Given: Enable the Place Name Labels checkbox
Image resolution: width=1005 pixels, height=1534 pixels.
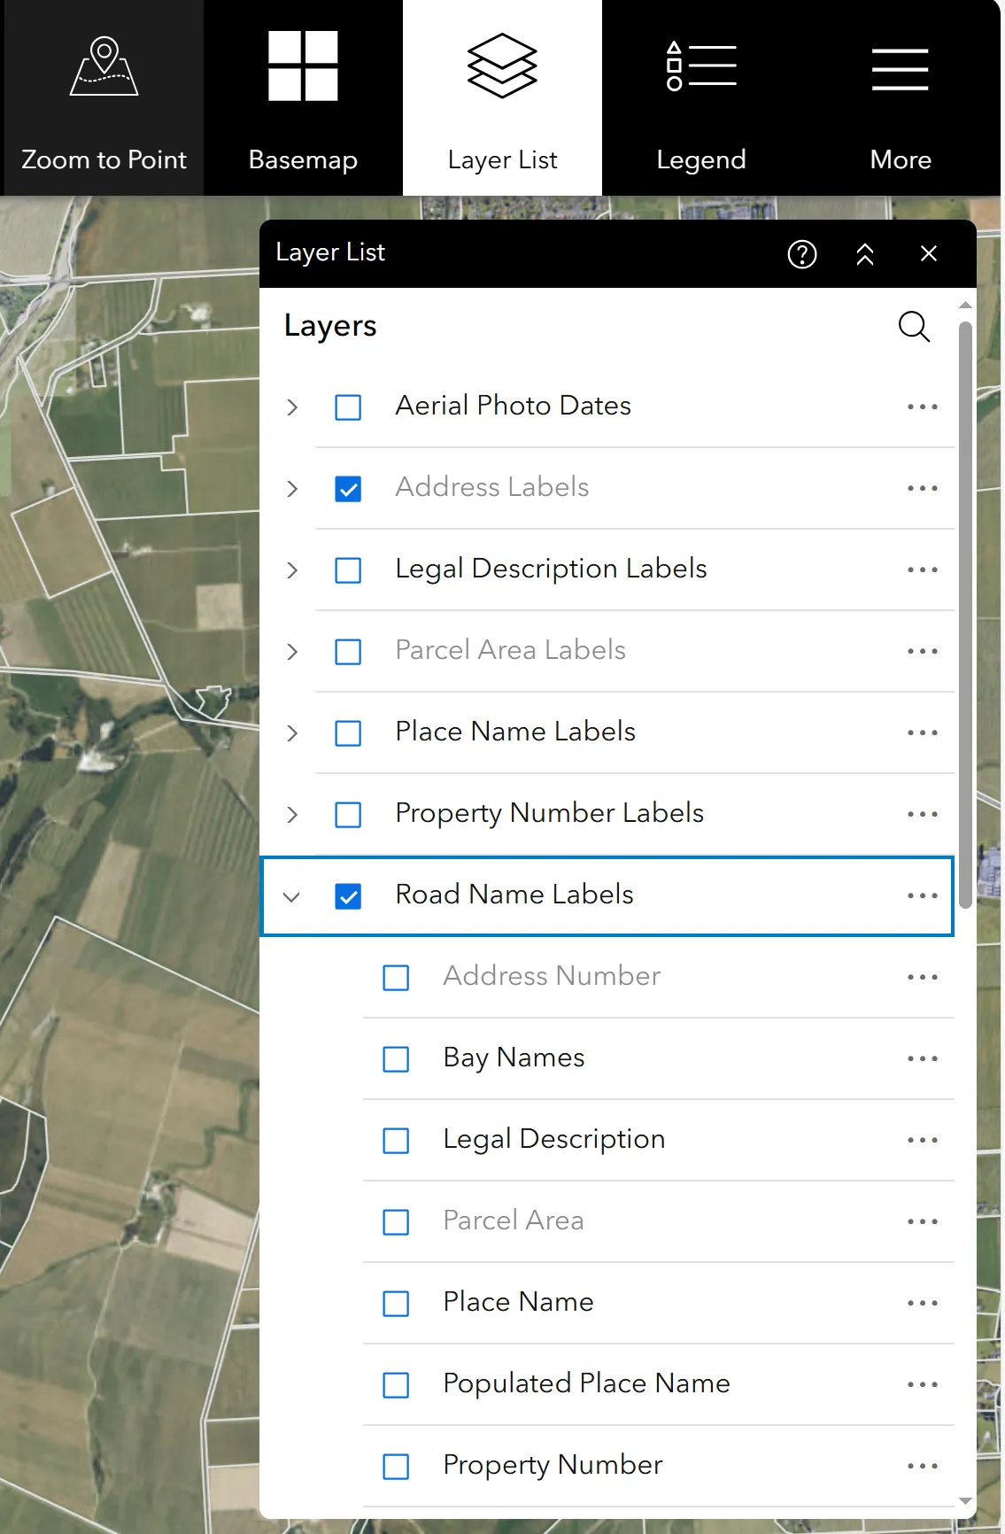Looking at the screenshot, I should point(348,733).
